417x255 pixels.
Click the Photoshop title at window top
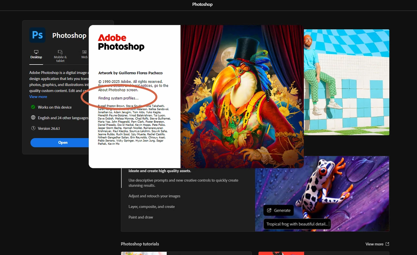coord(203,5)
